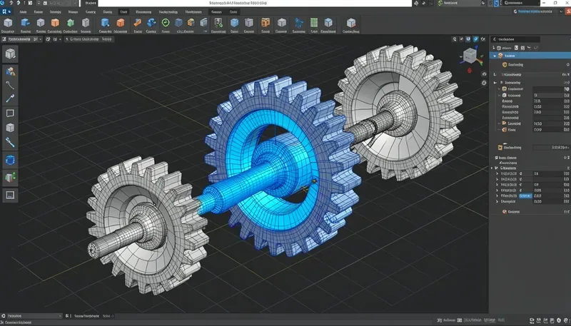The image size is (571, 326).
Task: Toggle the circular icon beside viewport gizmo
Action: (x=484, y=74)
